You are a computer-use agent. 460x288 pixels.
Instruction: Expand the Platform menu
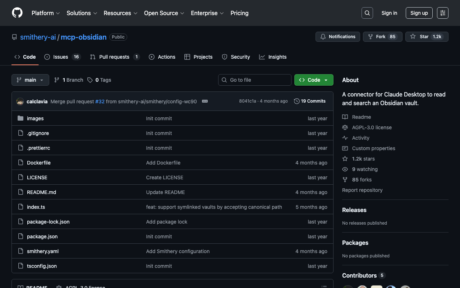click(x=46, y=13)
